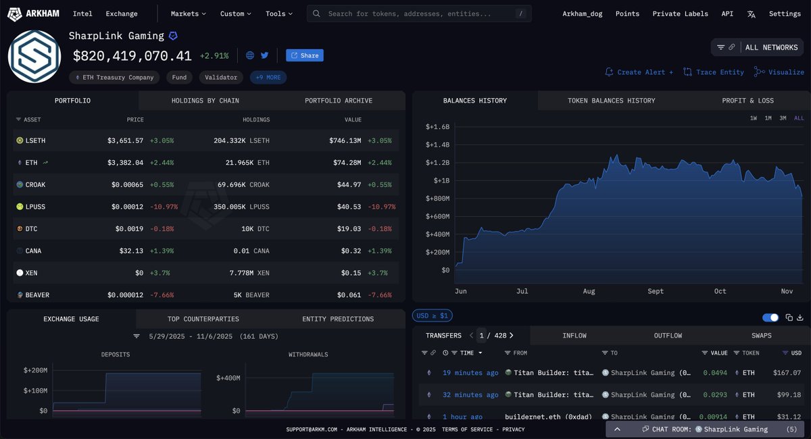This screenshot has height=439, width=811.
Task: Download transfers using the download icon
Action: [x=800, y=317]
